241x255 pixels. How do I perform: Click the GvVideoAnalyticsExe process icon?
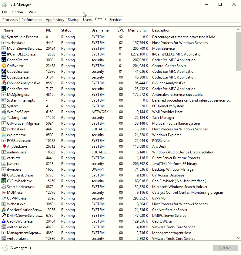(x=4, y=83)
